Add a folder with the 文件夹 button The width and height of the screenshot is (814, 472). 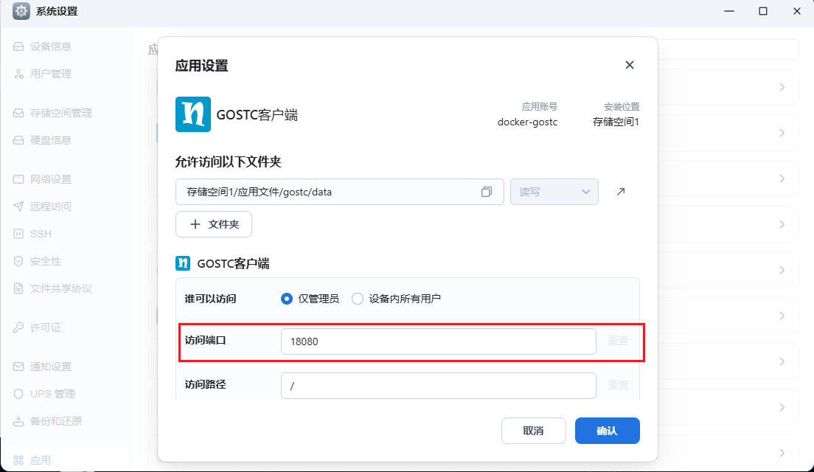[214, 224]
